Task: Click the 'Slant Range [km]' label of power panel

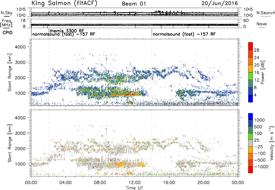Action: click(x=10, y=72)
